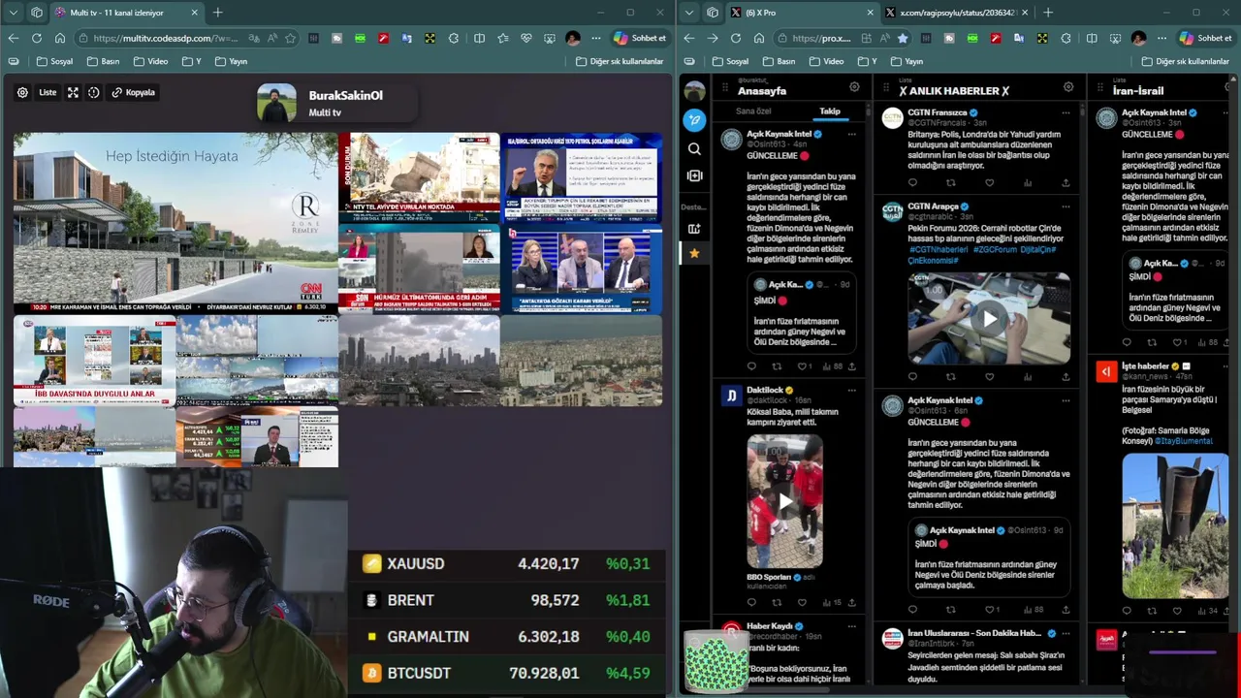1241x698 pixels.
Task: Select the İBB Davası news video tile
Action: tap(94, 360)
